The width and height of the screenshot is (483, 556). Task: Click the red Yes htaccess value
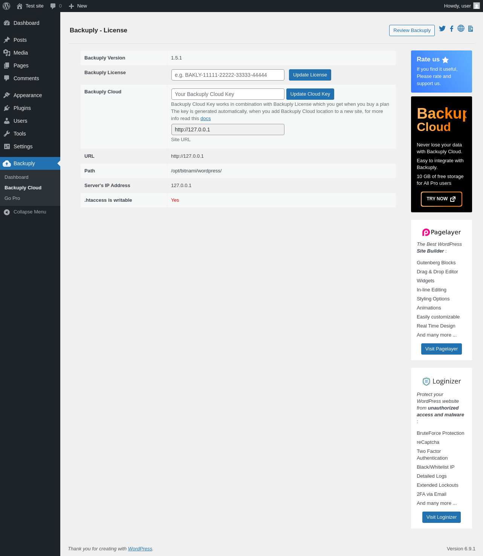175,200
